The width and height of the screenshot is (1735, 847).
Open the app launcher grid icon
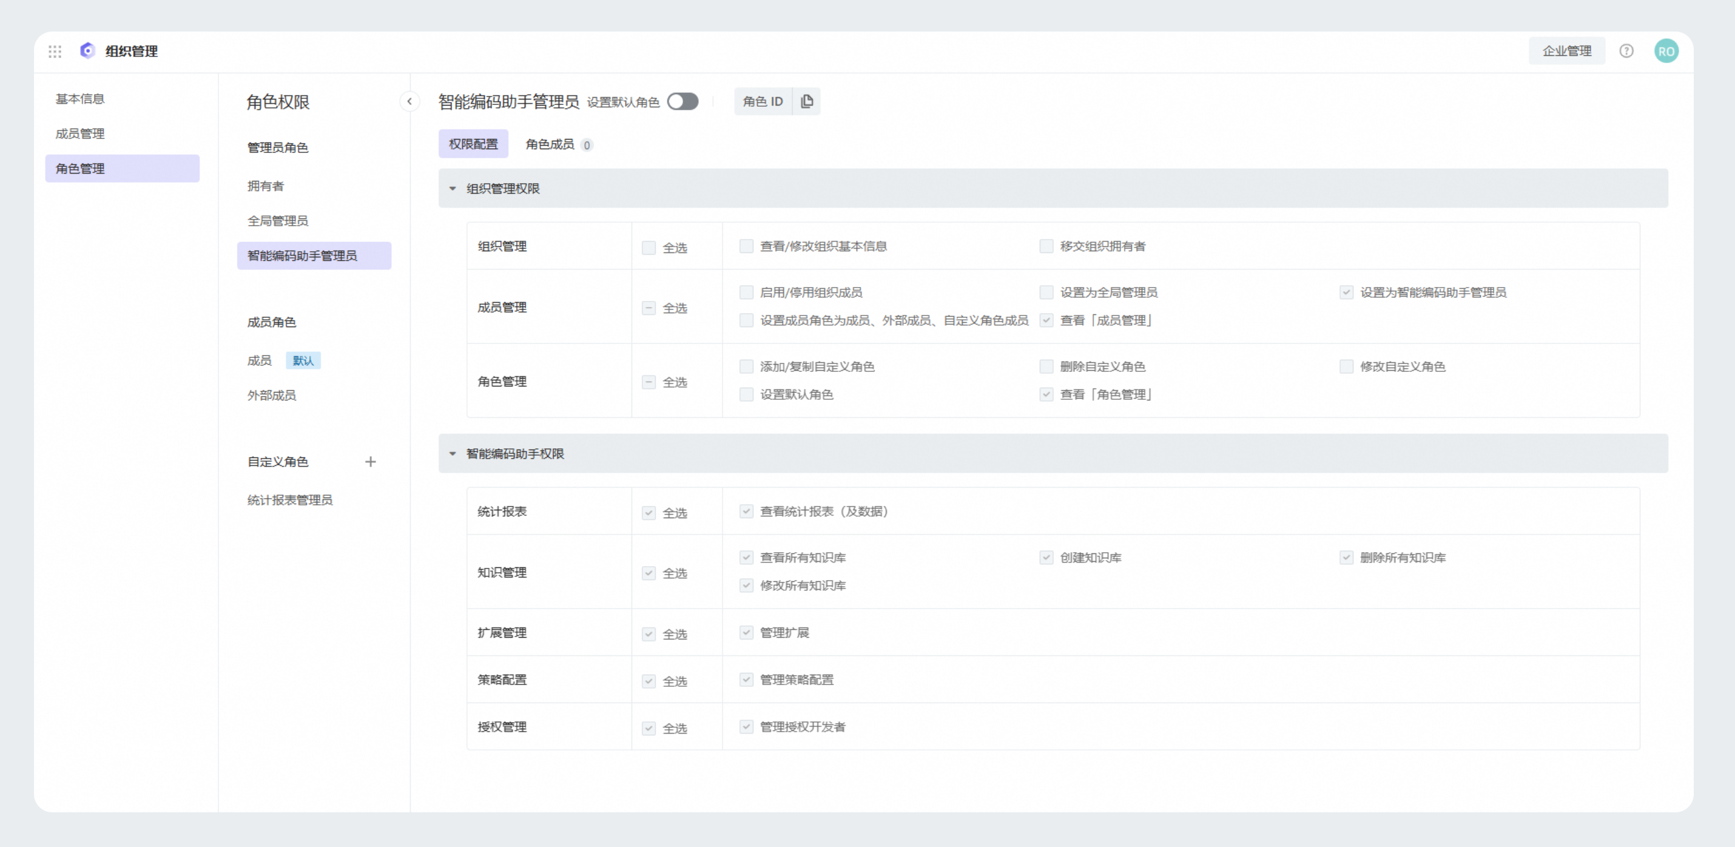pyautogui.click(x=55, y=50)
